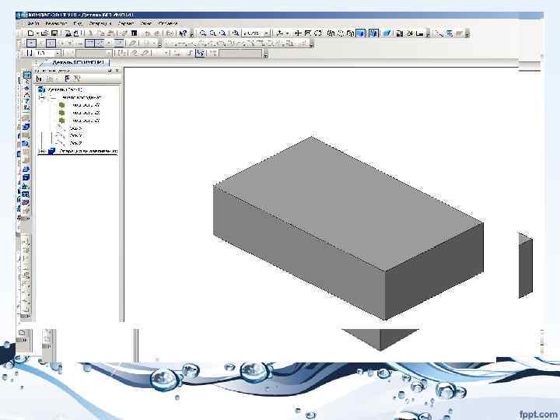Expand the dropdown arrow beside the New icon
Screen dimensions: 560x420
pyautogui.click(x=37, y=33)
